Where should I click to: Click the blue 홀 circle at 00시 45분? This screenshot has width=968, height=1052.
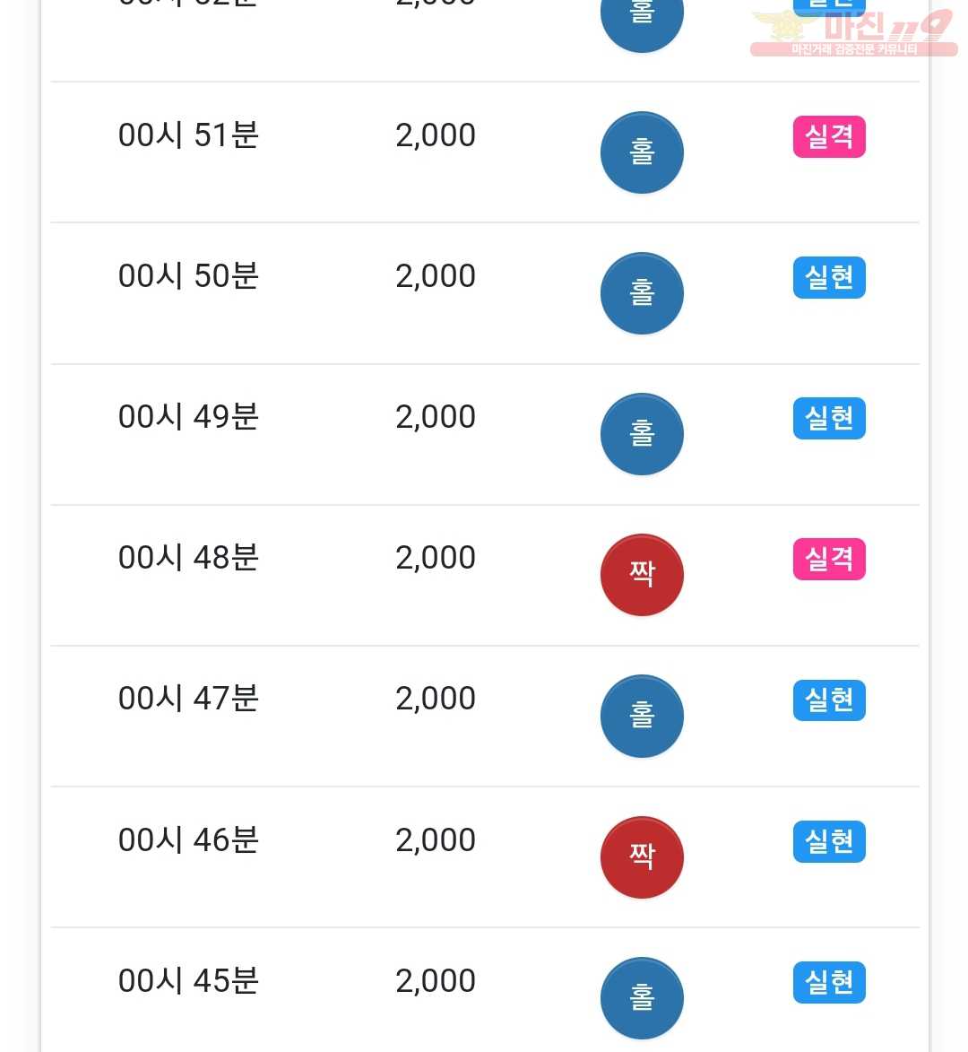coord(642,998)
